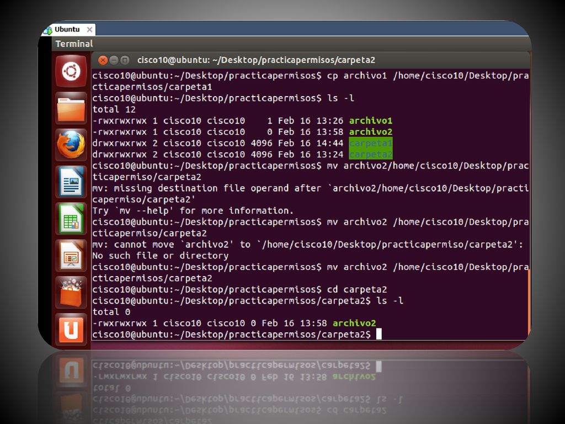Click the terminal window title bar text

pyautogui.click(x=256, y=60)
